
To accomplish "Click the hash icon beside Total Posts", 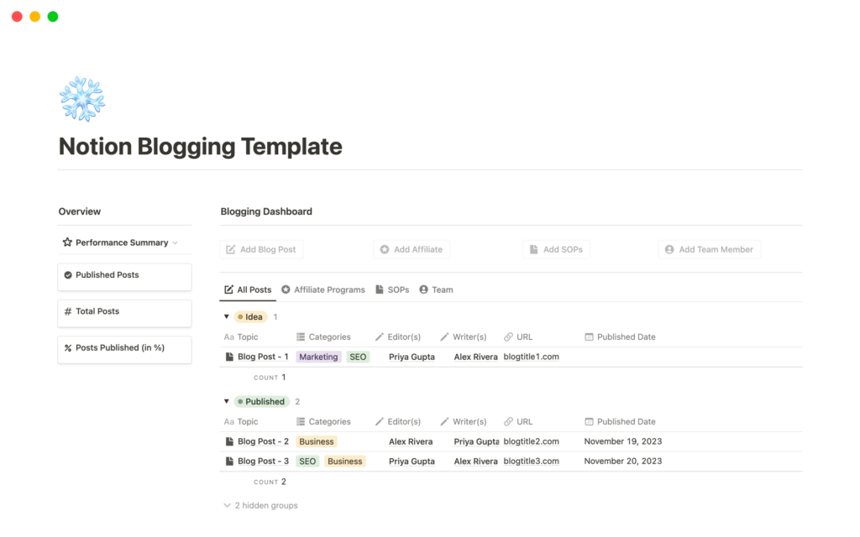I will point(68,310).
